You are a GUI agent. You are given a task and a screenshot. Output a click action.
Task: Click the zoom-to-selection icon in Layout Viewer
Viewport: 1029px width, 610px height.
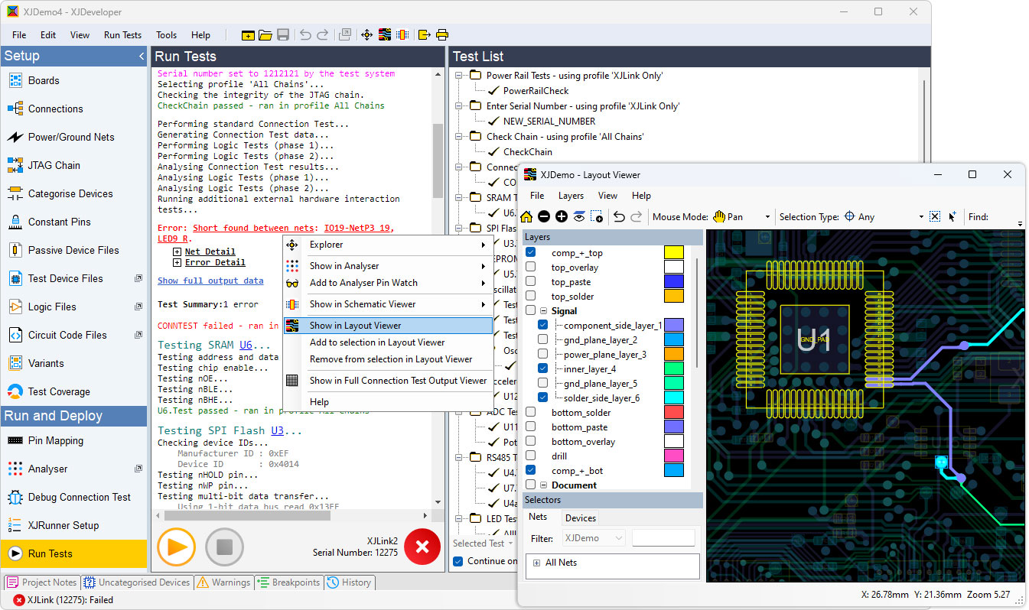pos(597,217)
